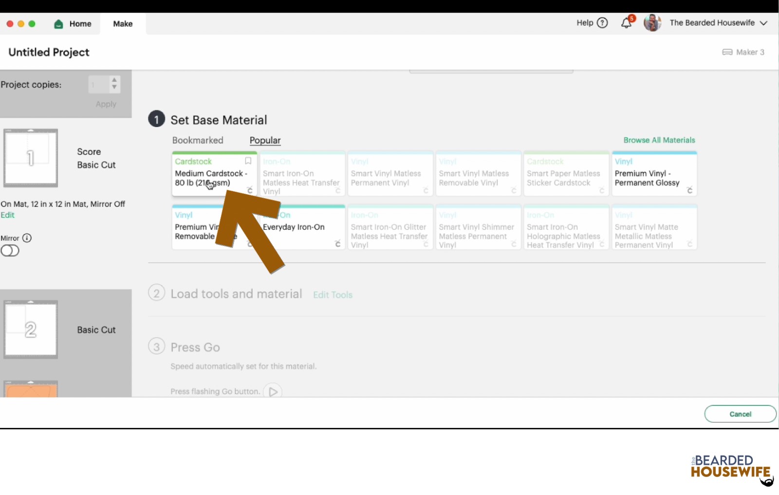Click the Mirror info icon

click(x=27, y=238)
